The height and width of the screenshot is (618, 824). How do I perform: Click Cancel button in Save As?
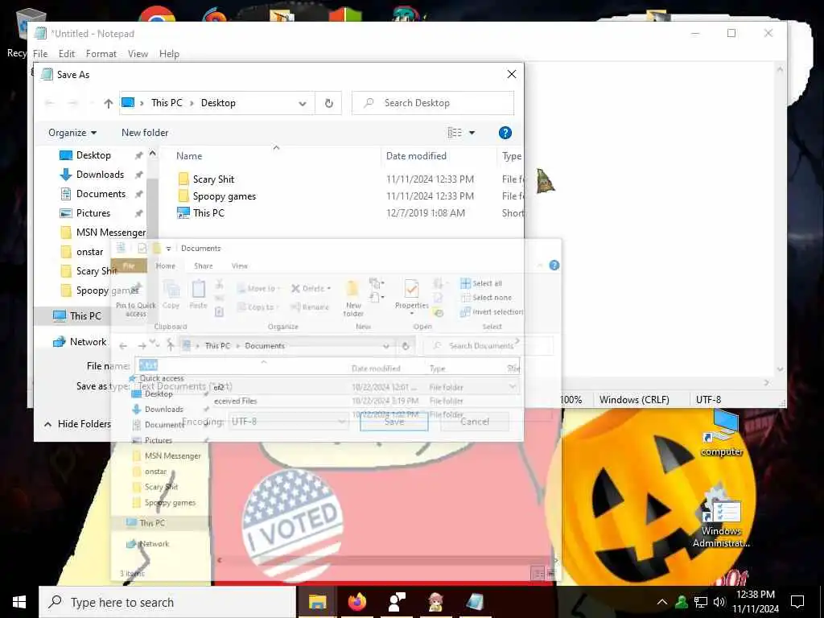point(475,422)
